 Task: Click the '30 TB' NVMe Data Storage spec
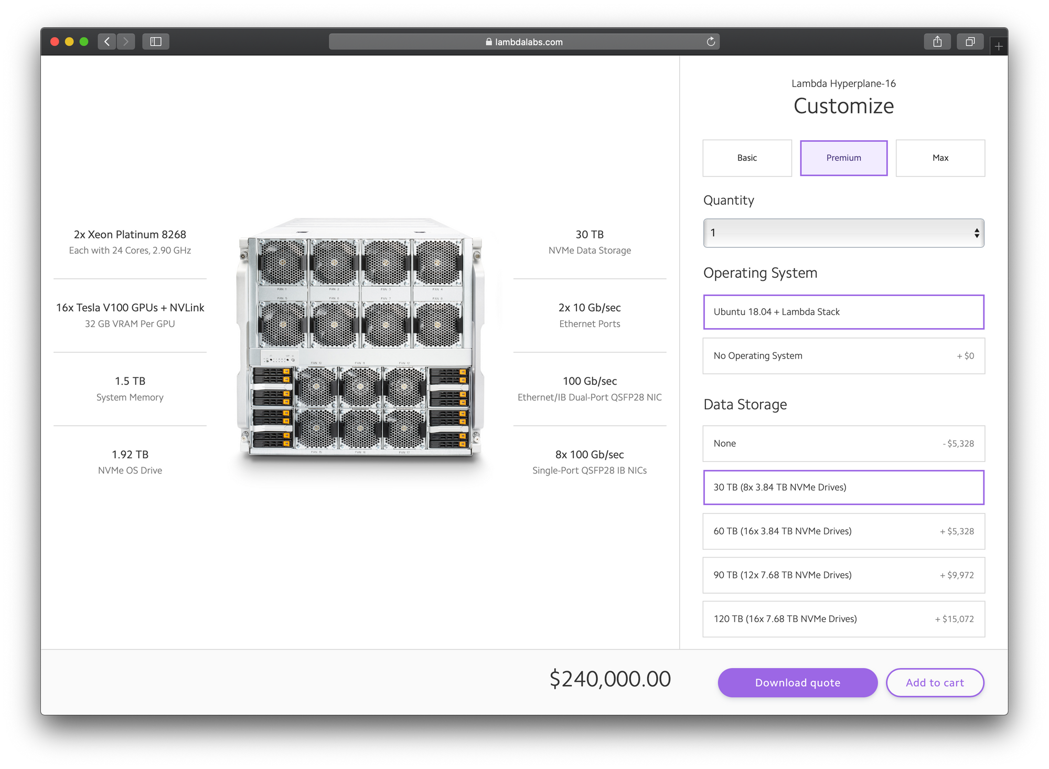tap(590, 235)
